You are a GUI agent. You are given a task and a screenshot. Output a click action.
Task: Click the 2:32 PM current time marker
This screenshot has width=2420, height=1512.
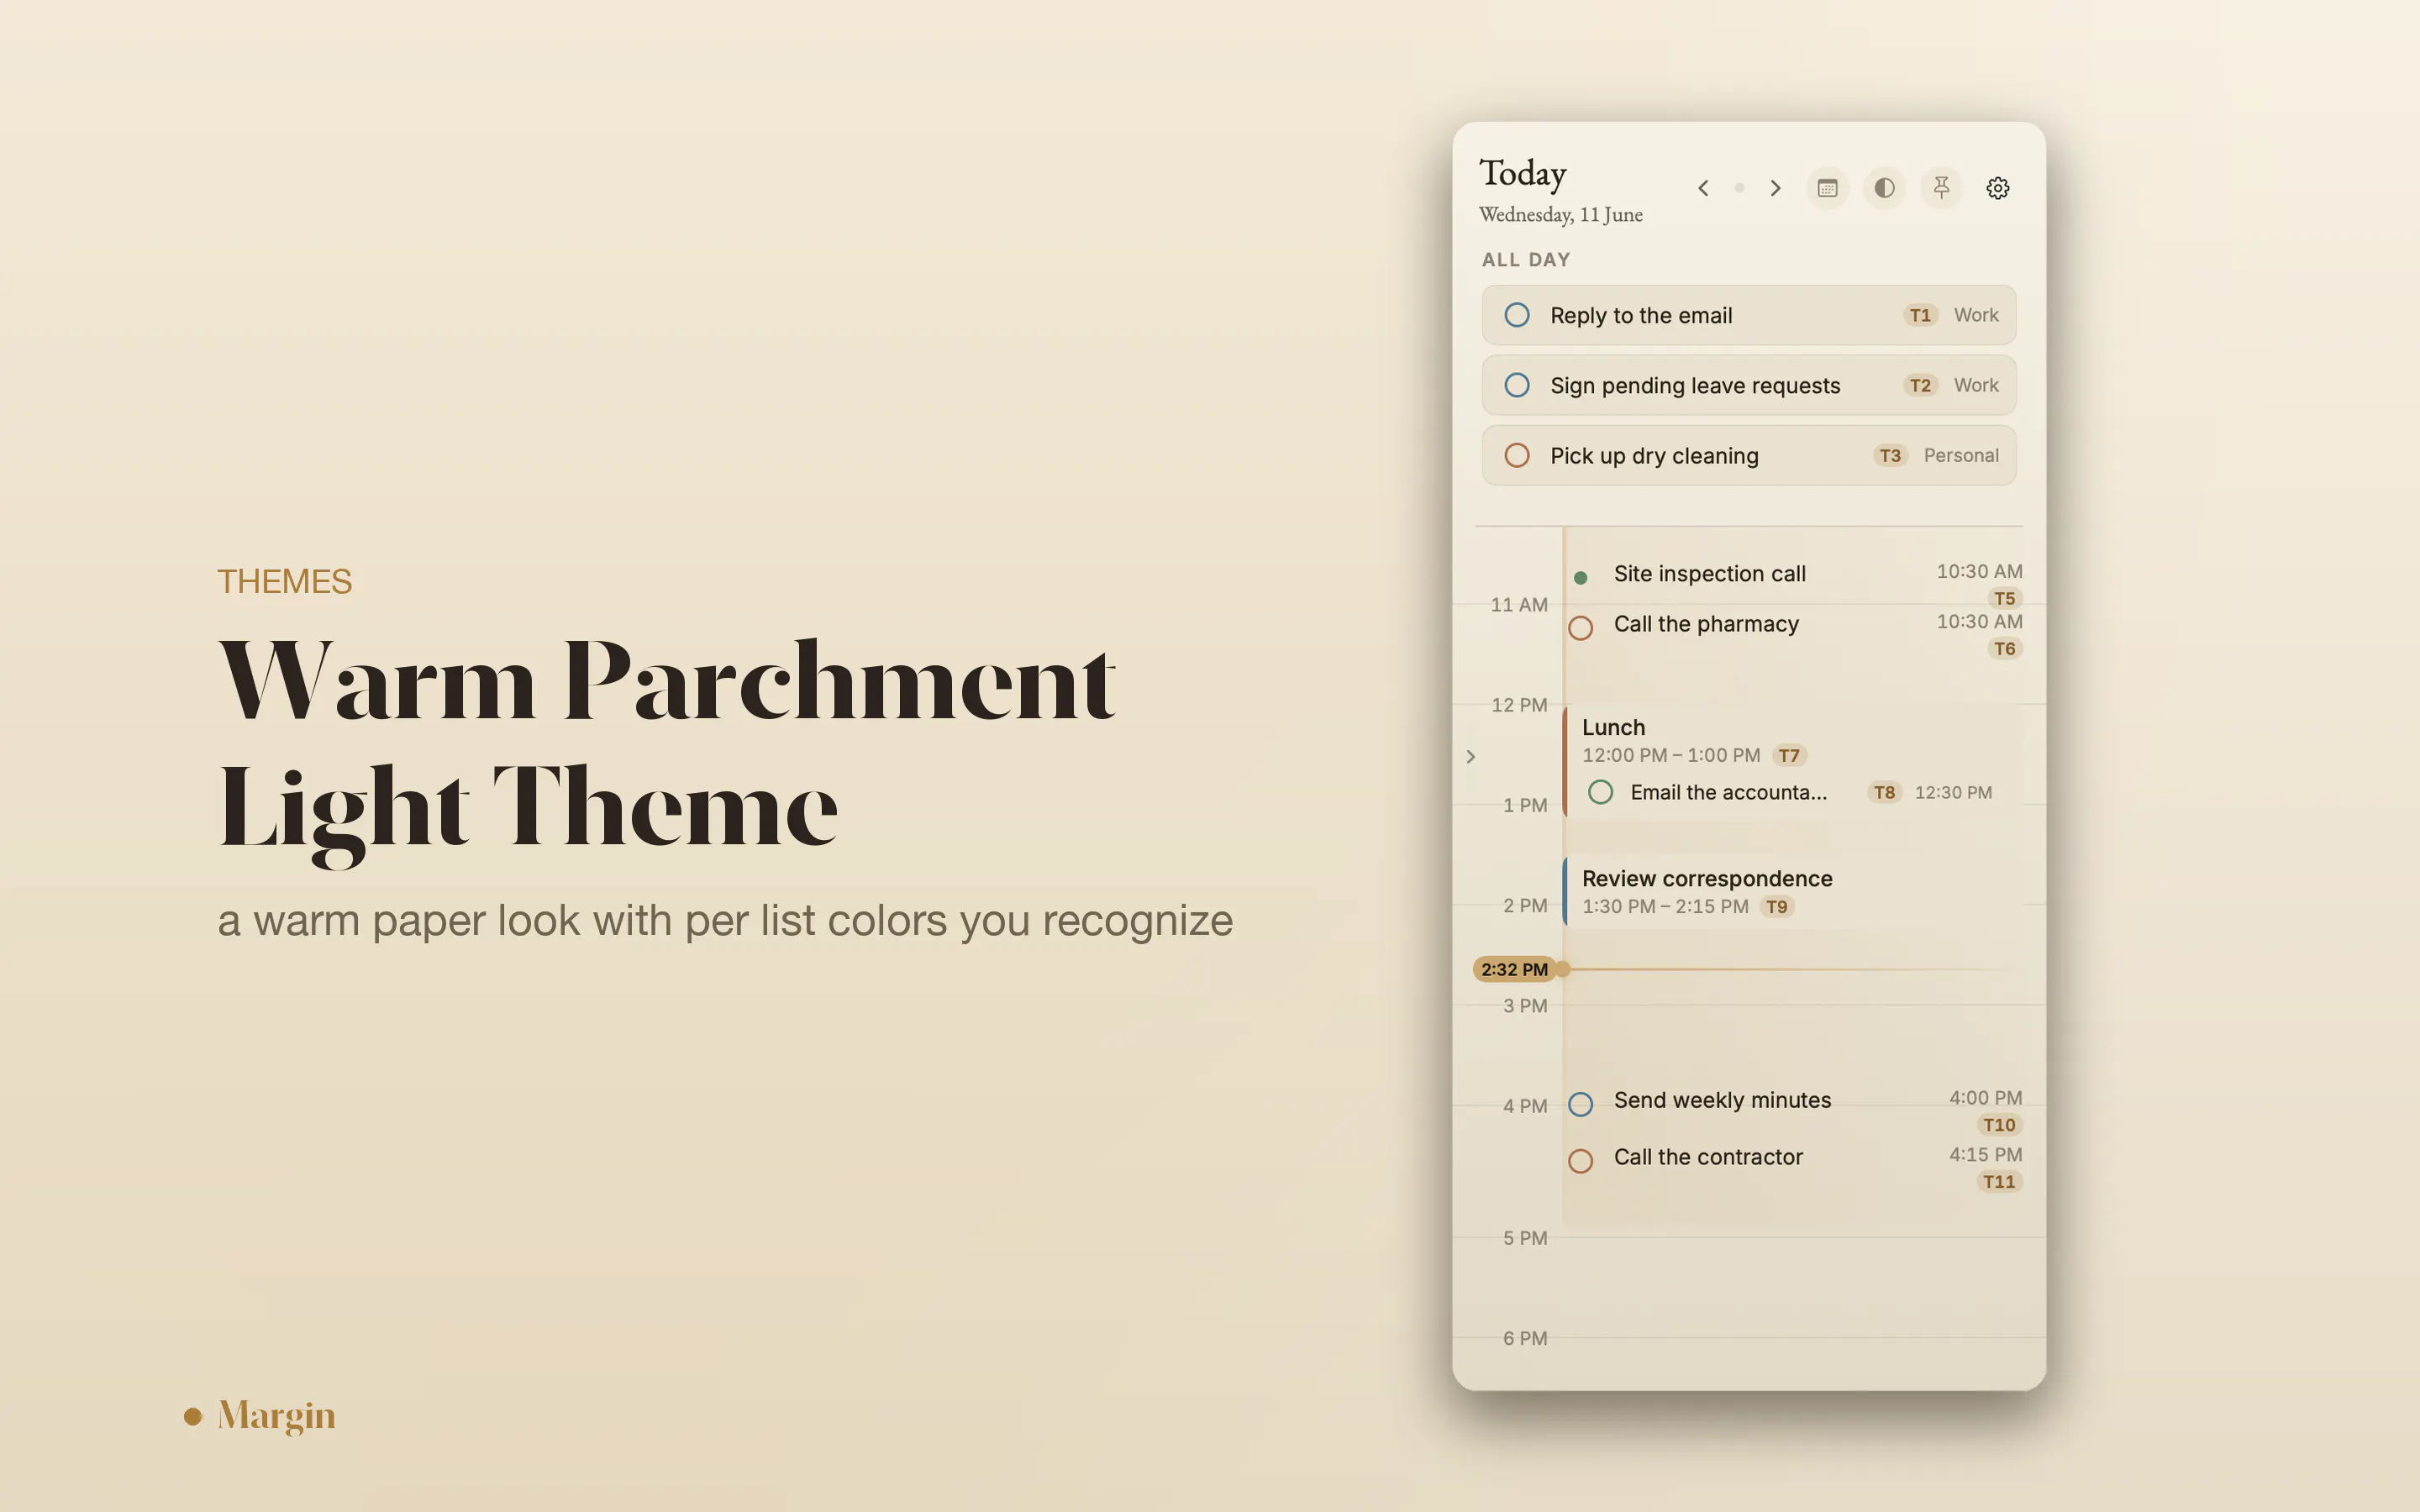click(1515, 969)
